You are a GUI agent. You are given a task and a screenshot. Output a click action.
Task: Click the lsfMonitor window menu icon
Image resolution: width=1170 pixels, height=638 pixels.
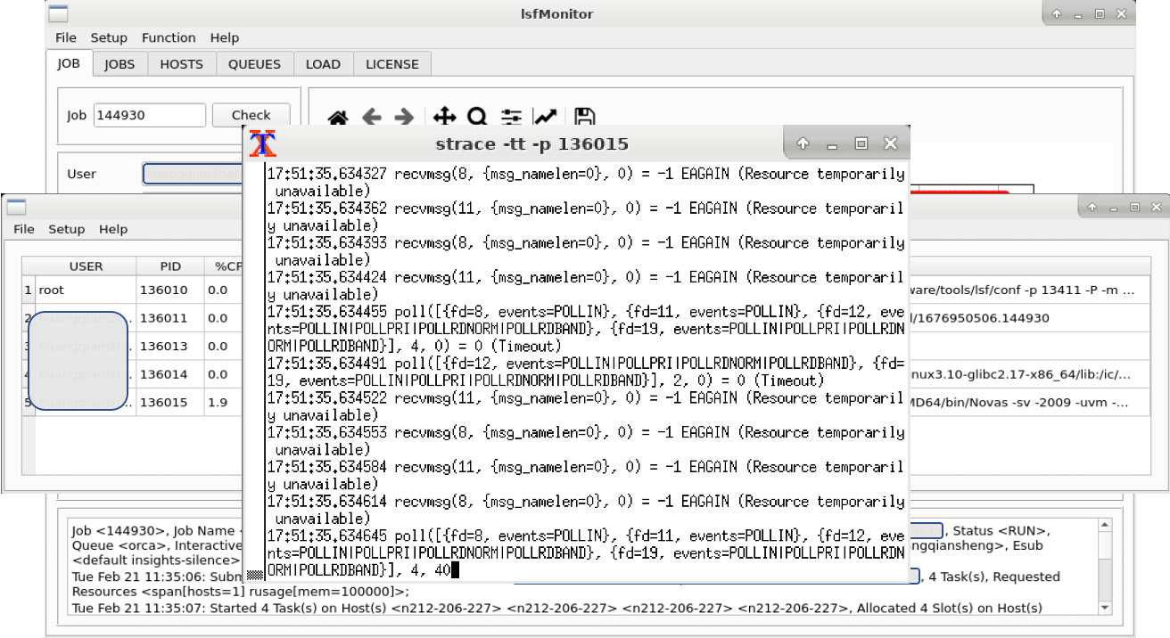tap(57, 13)
